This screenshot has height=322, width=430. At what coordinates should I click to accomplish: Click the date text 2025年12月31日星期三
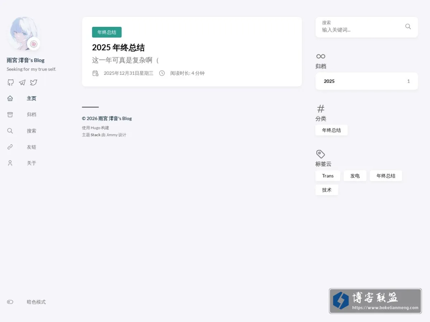tap(129, 73)
